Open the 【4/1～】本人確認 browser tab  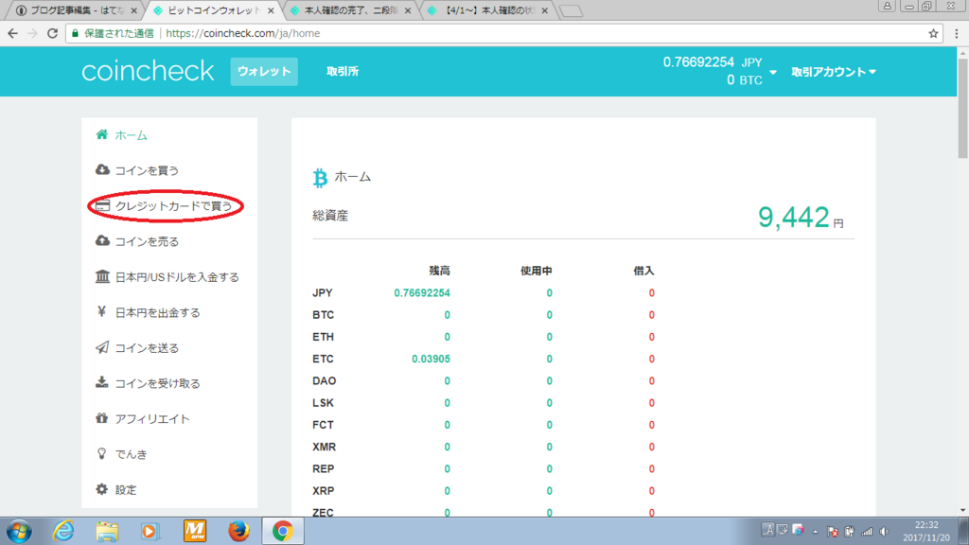pos(488,10)
